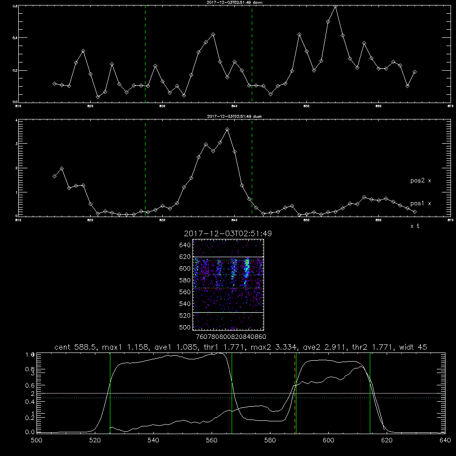
Task: Click lower white boundary line in heatmap
Action: tap(228, 313)
